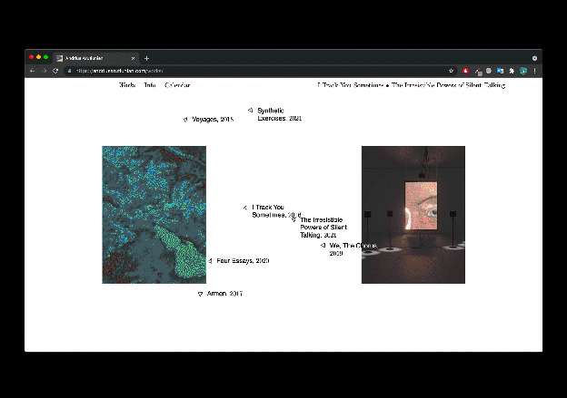Click the triangle marker beside Four Essays
The image size is (567, 398).
[x=211, y=261]
